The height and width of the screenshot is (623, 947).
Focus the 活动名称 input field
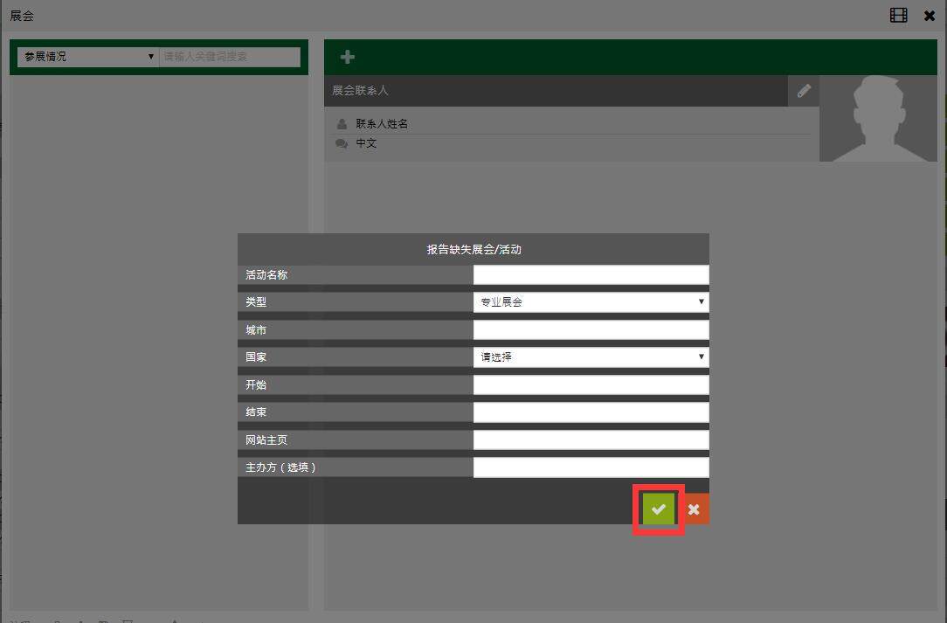coord(591,275)
